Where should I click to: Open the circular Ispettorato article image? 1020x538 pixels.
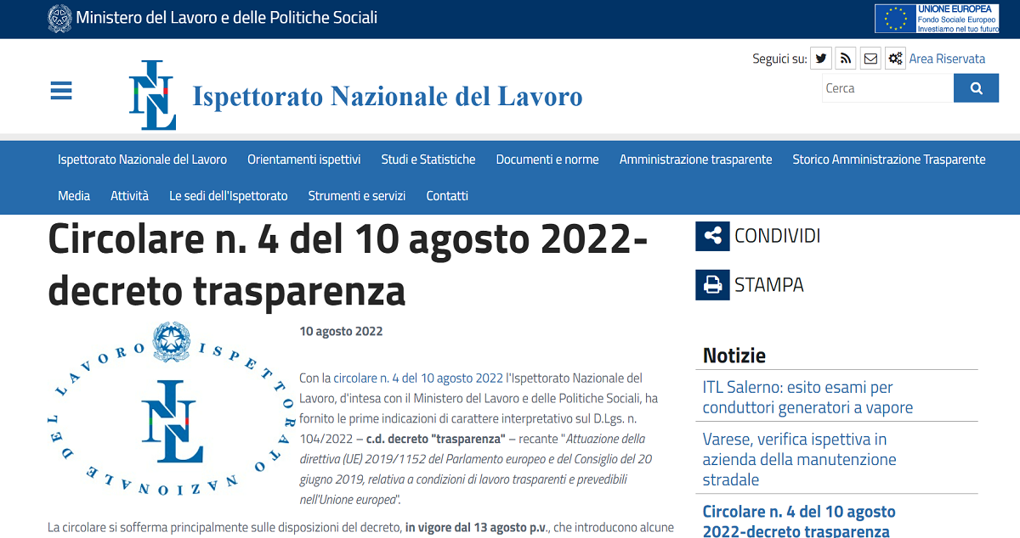(171, 409)
